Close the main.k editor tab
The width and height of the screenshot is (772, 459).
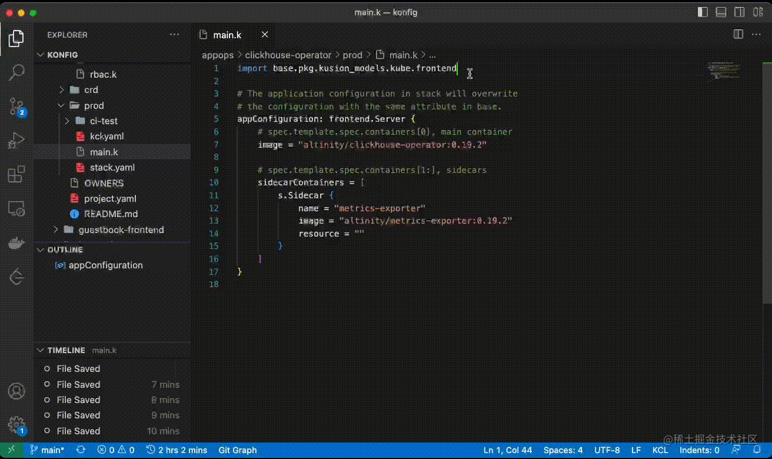coord(265,35)
